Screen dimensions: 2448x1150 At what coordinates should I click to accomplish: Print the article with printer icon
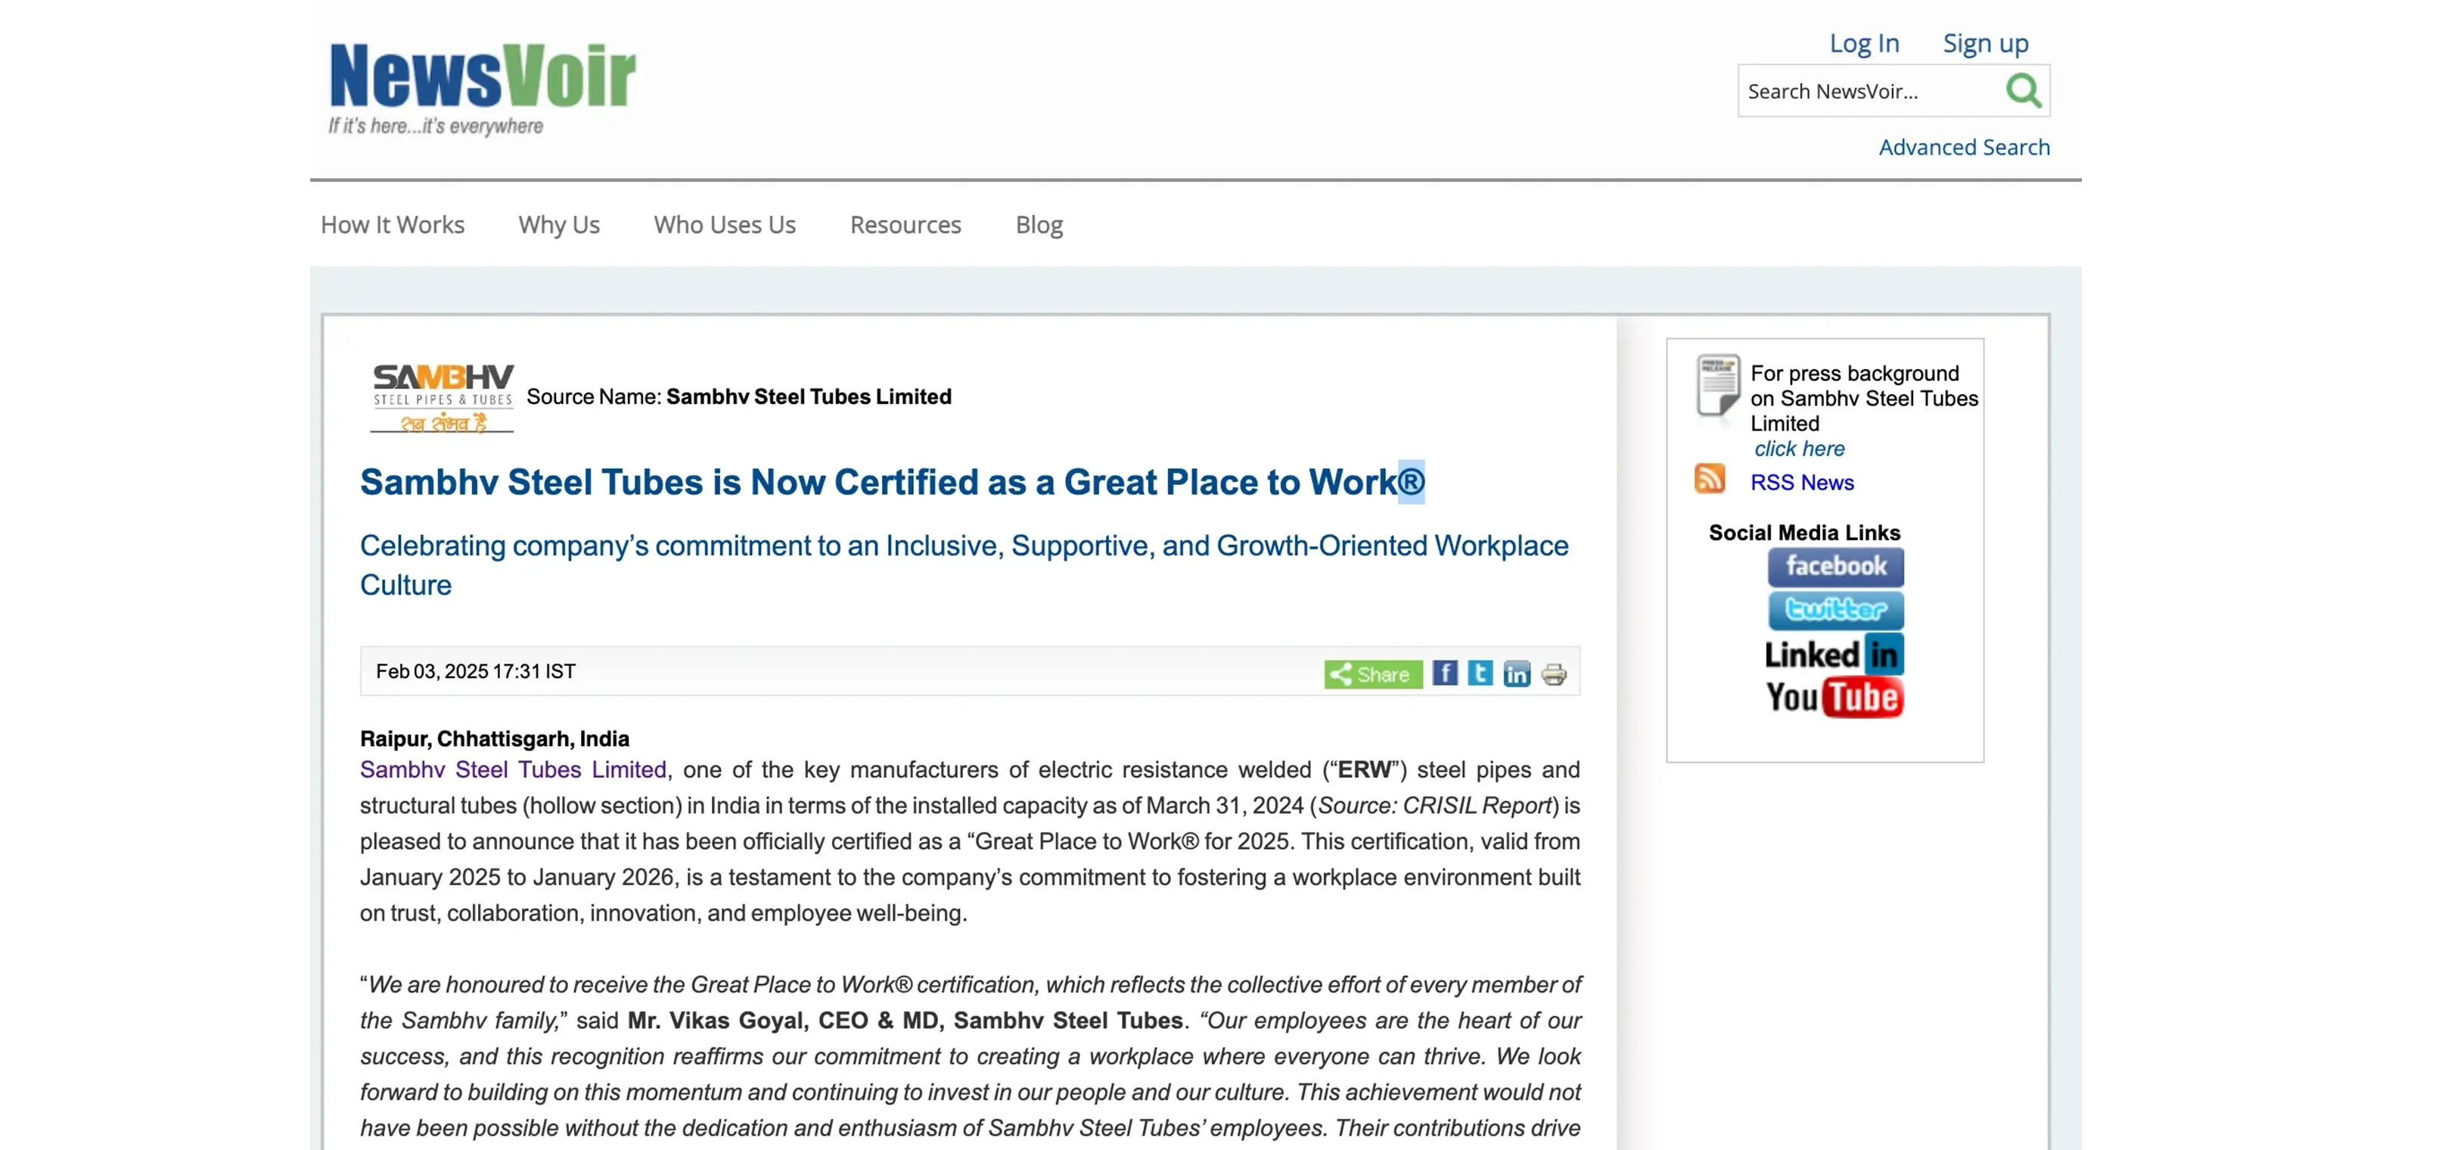(1554, 675)
